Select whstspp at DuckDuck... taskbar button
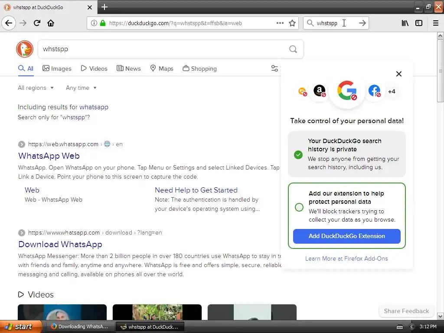 click(x=150, y=327)
